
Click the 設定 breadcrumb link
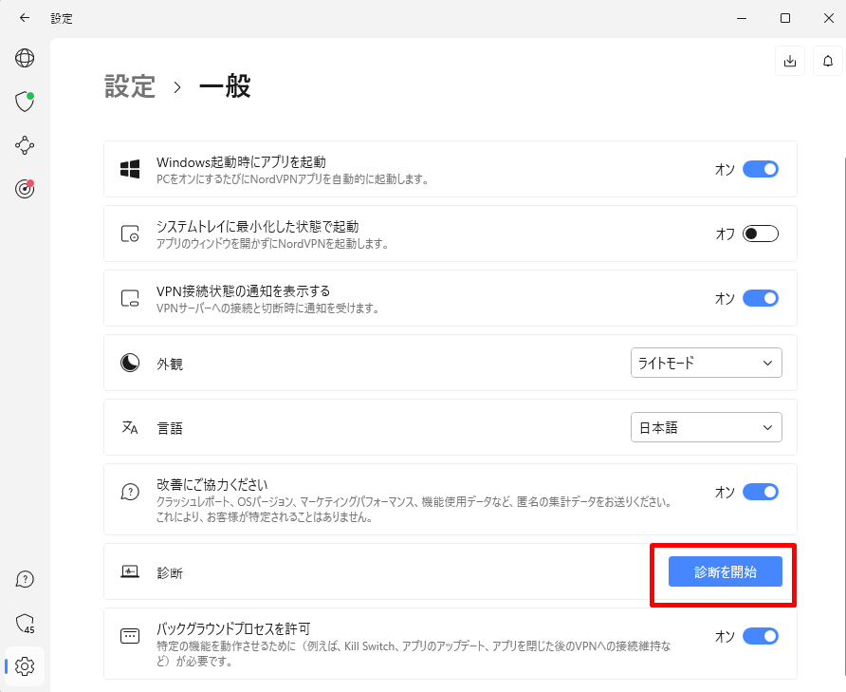coord(130,86)
